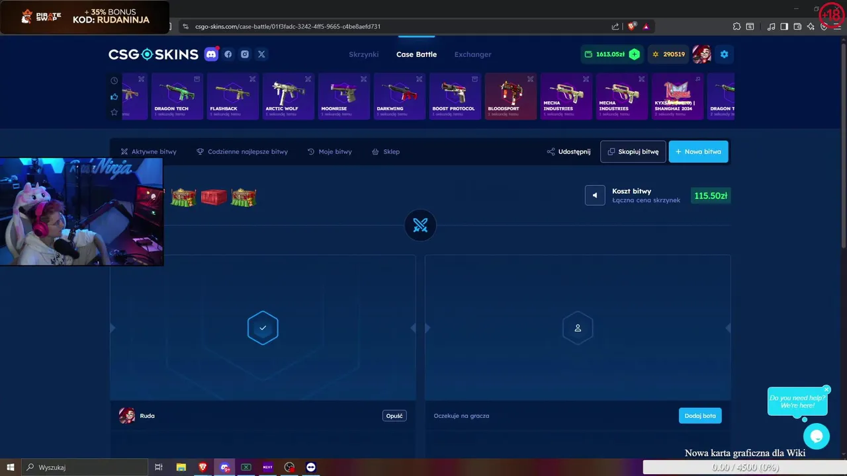Open the Brave playlist music icon
The width and height of the screenshot is (847, 476).
[771, 26]
